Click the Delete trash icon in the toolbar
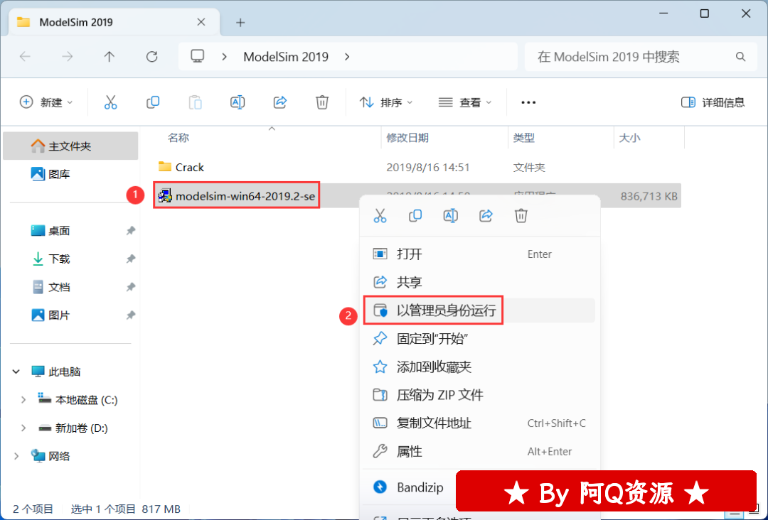 pos(322,102)
